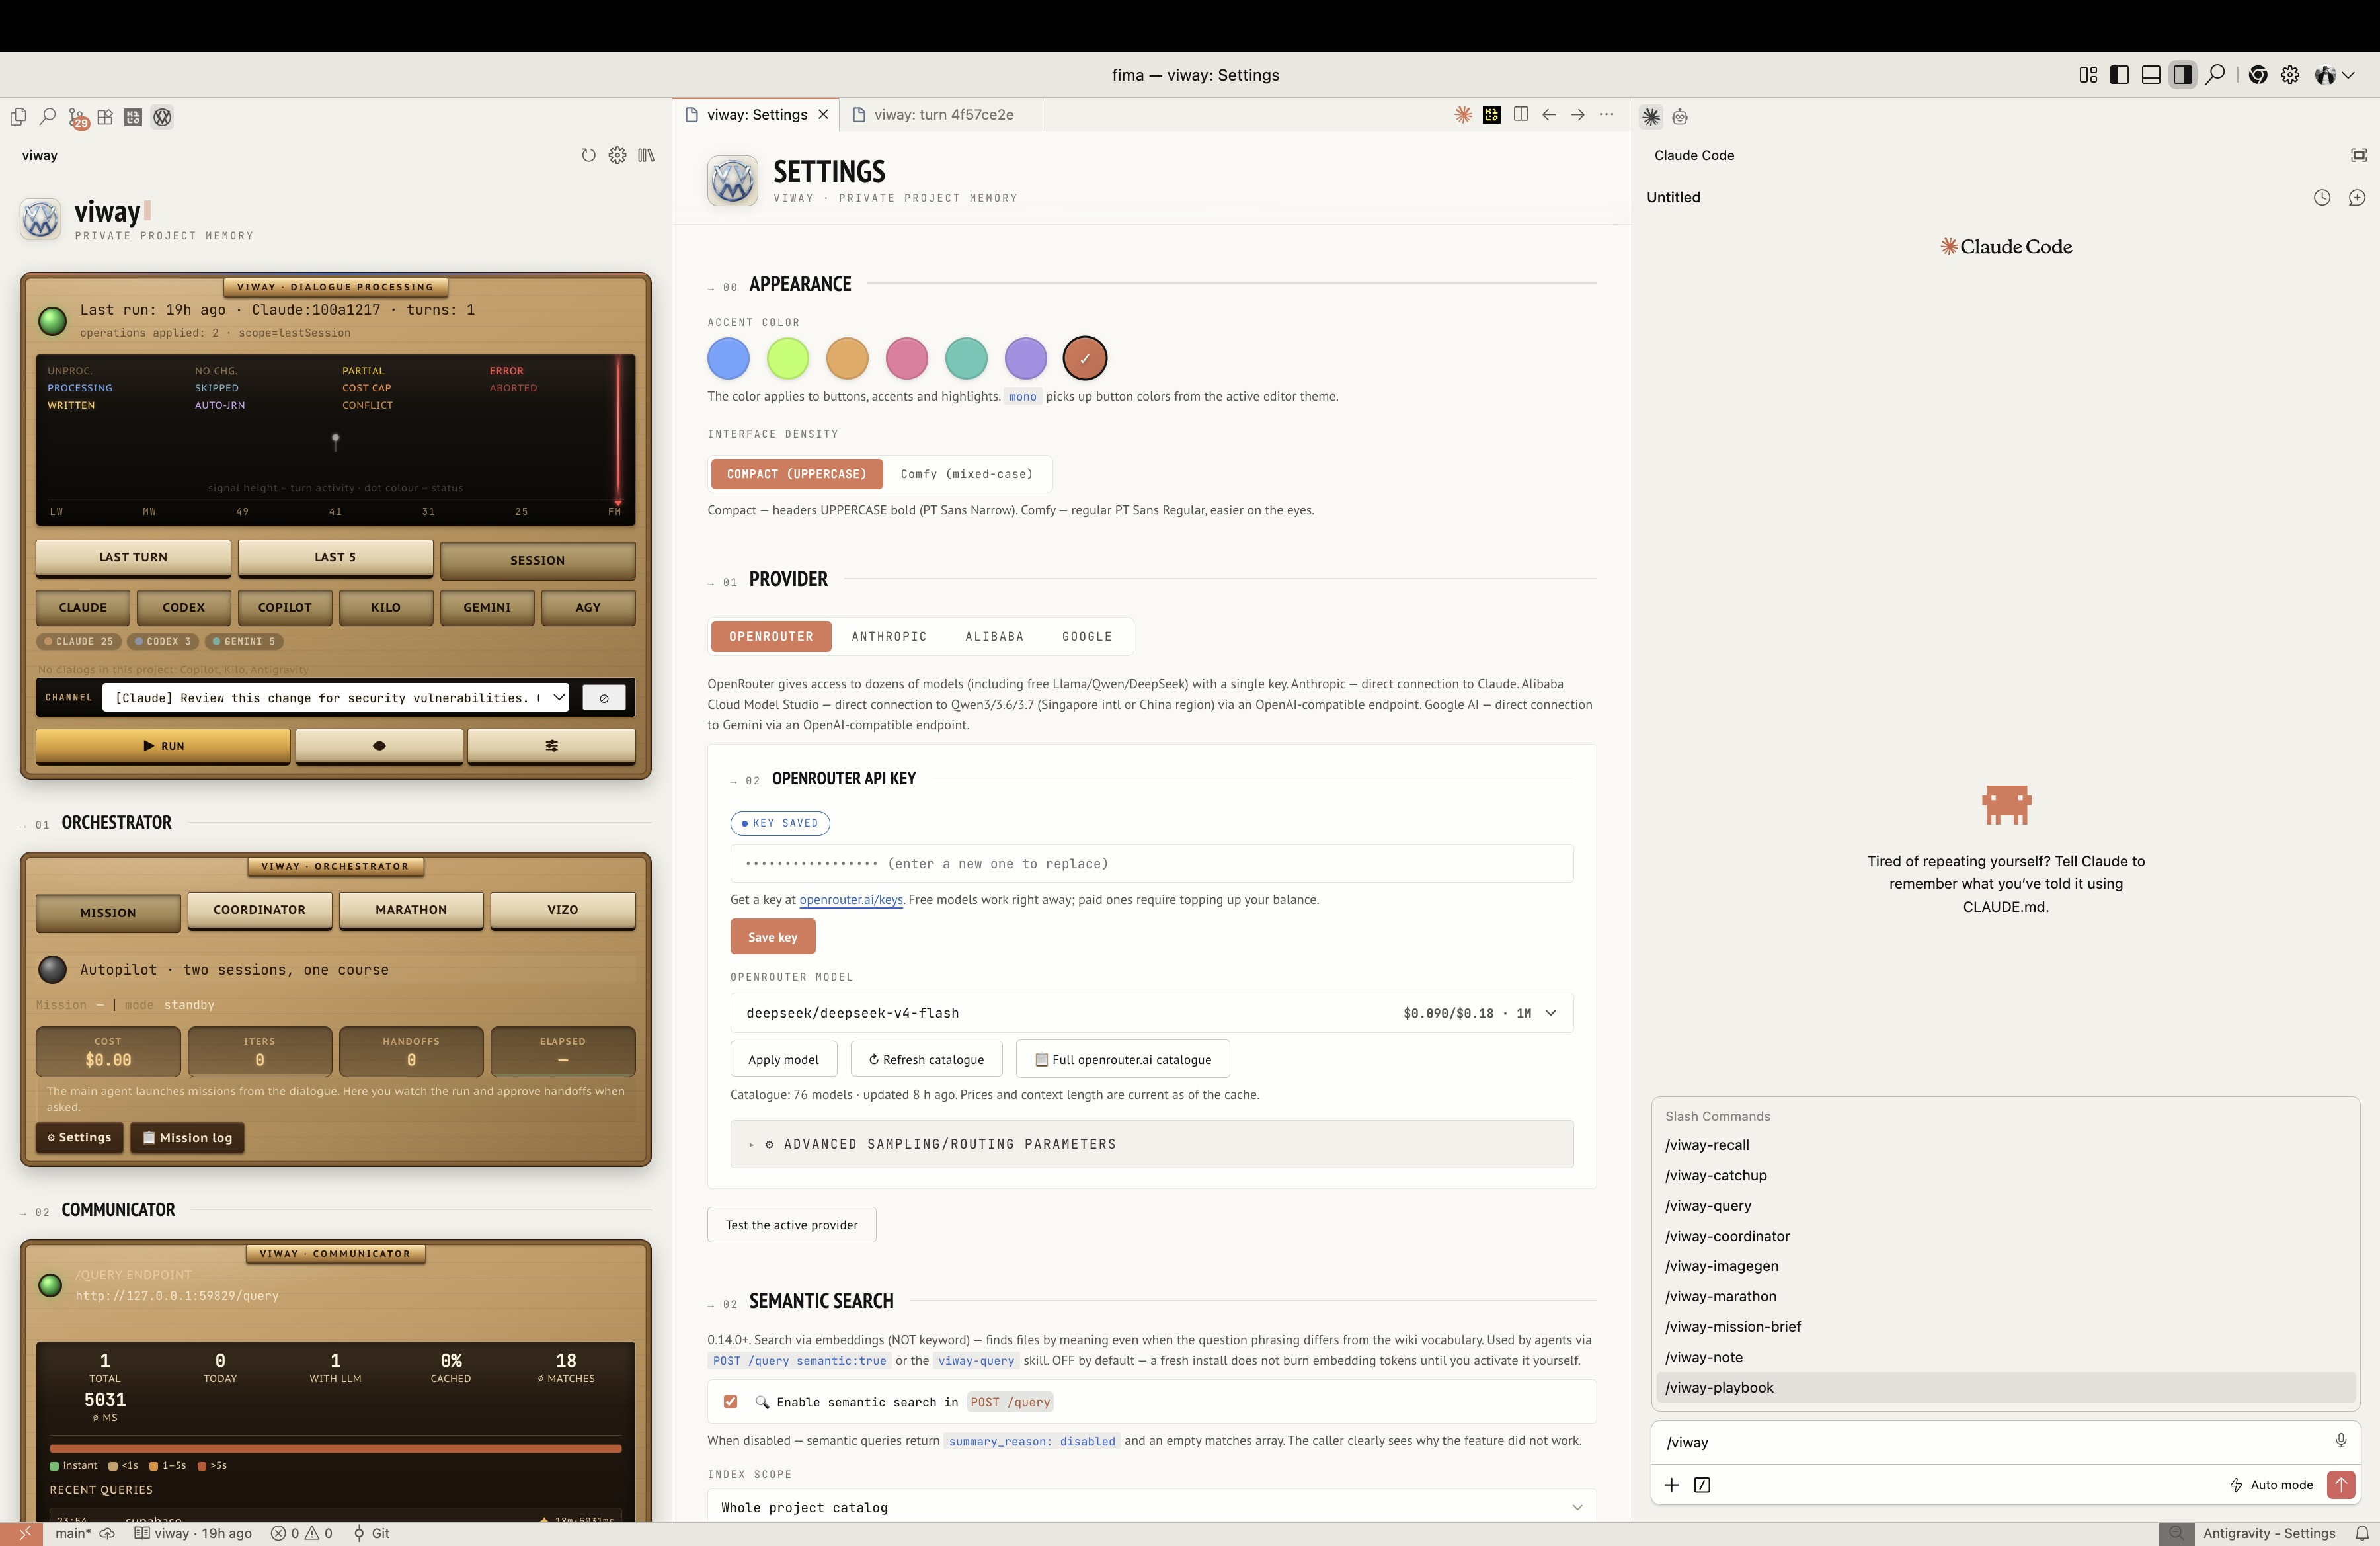Choose Comfy (mixed-case) interface density

point(966,474)
